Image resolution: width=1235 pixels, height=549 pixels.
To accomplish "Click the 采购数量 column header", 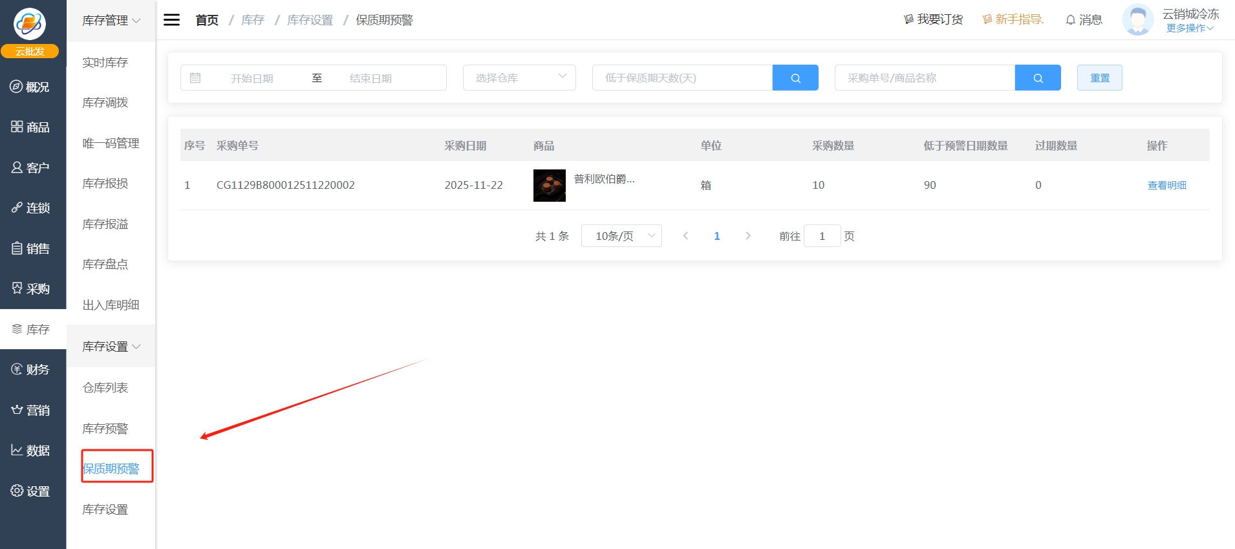I will click(833, 145).
